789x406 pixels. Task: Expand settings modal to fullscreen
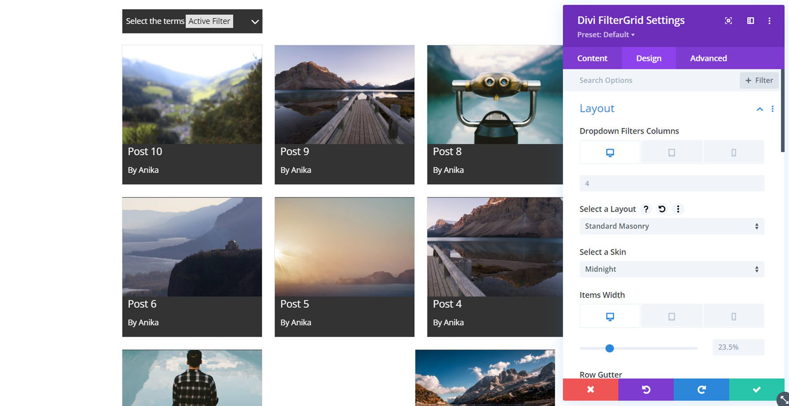pos(728,20)
